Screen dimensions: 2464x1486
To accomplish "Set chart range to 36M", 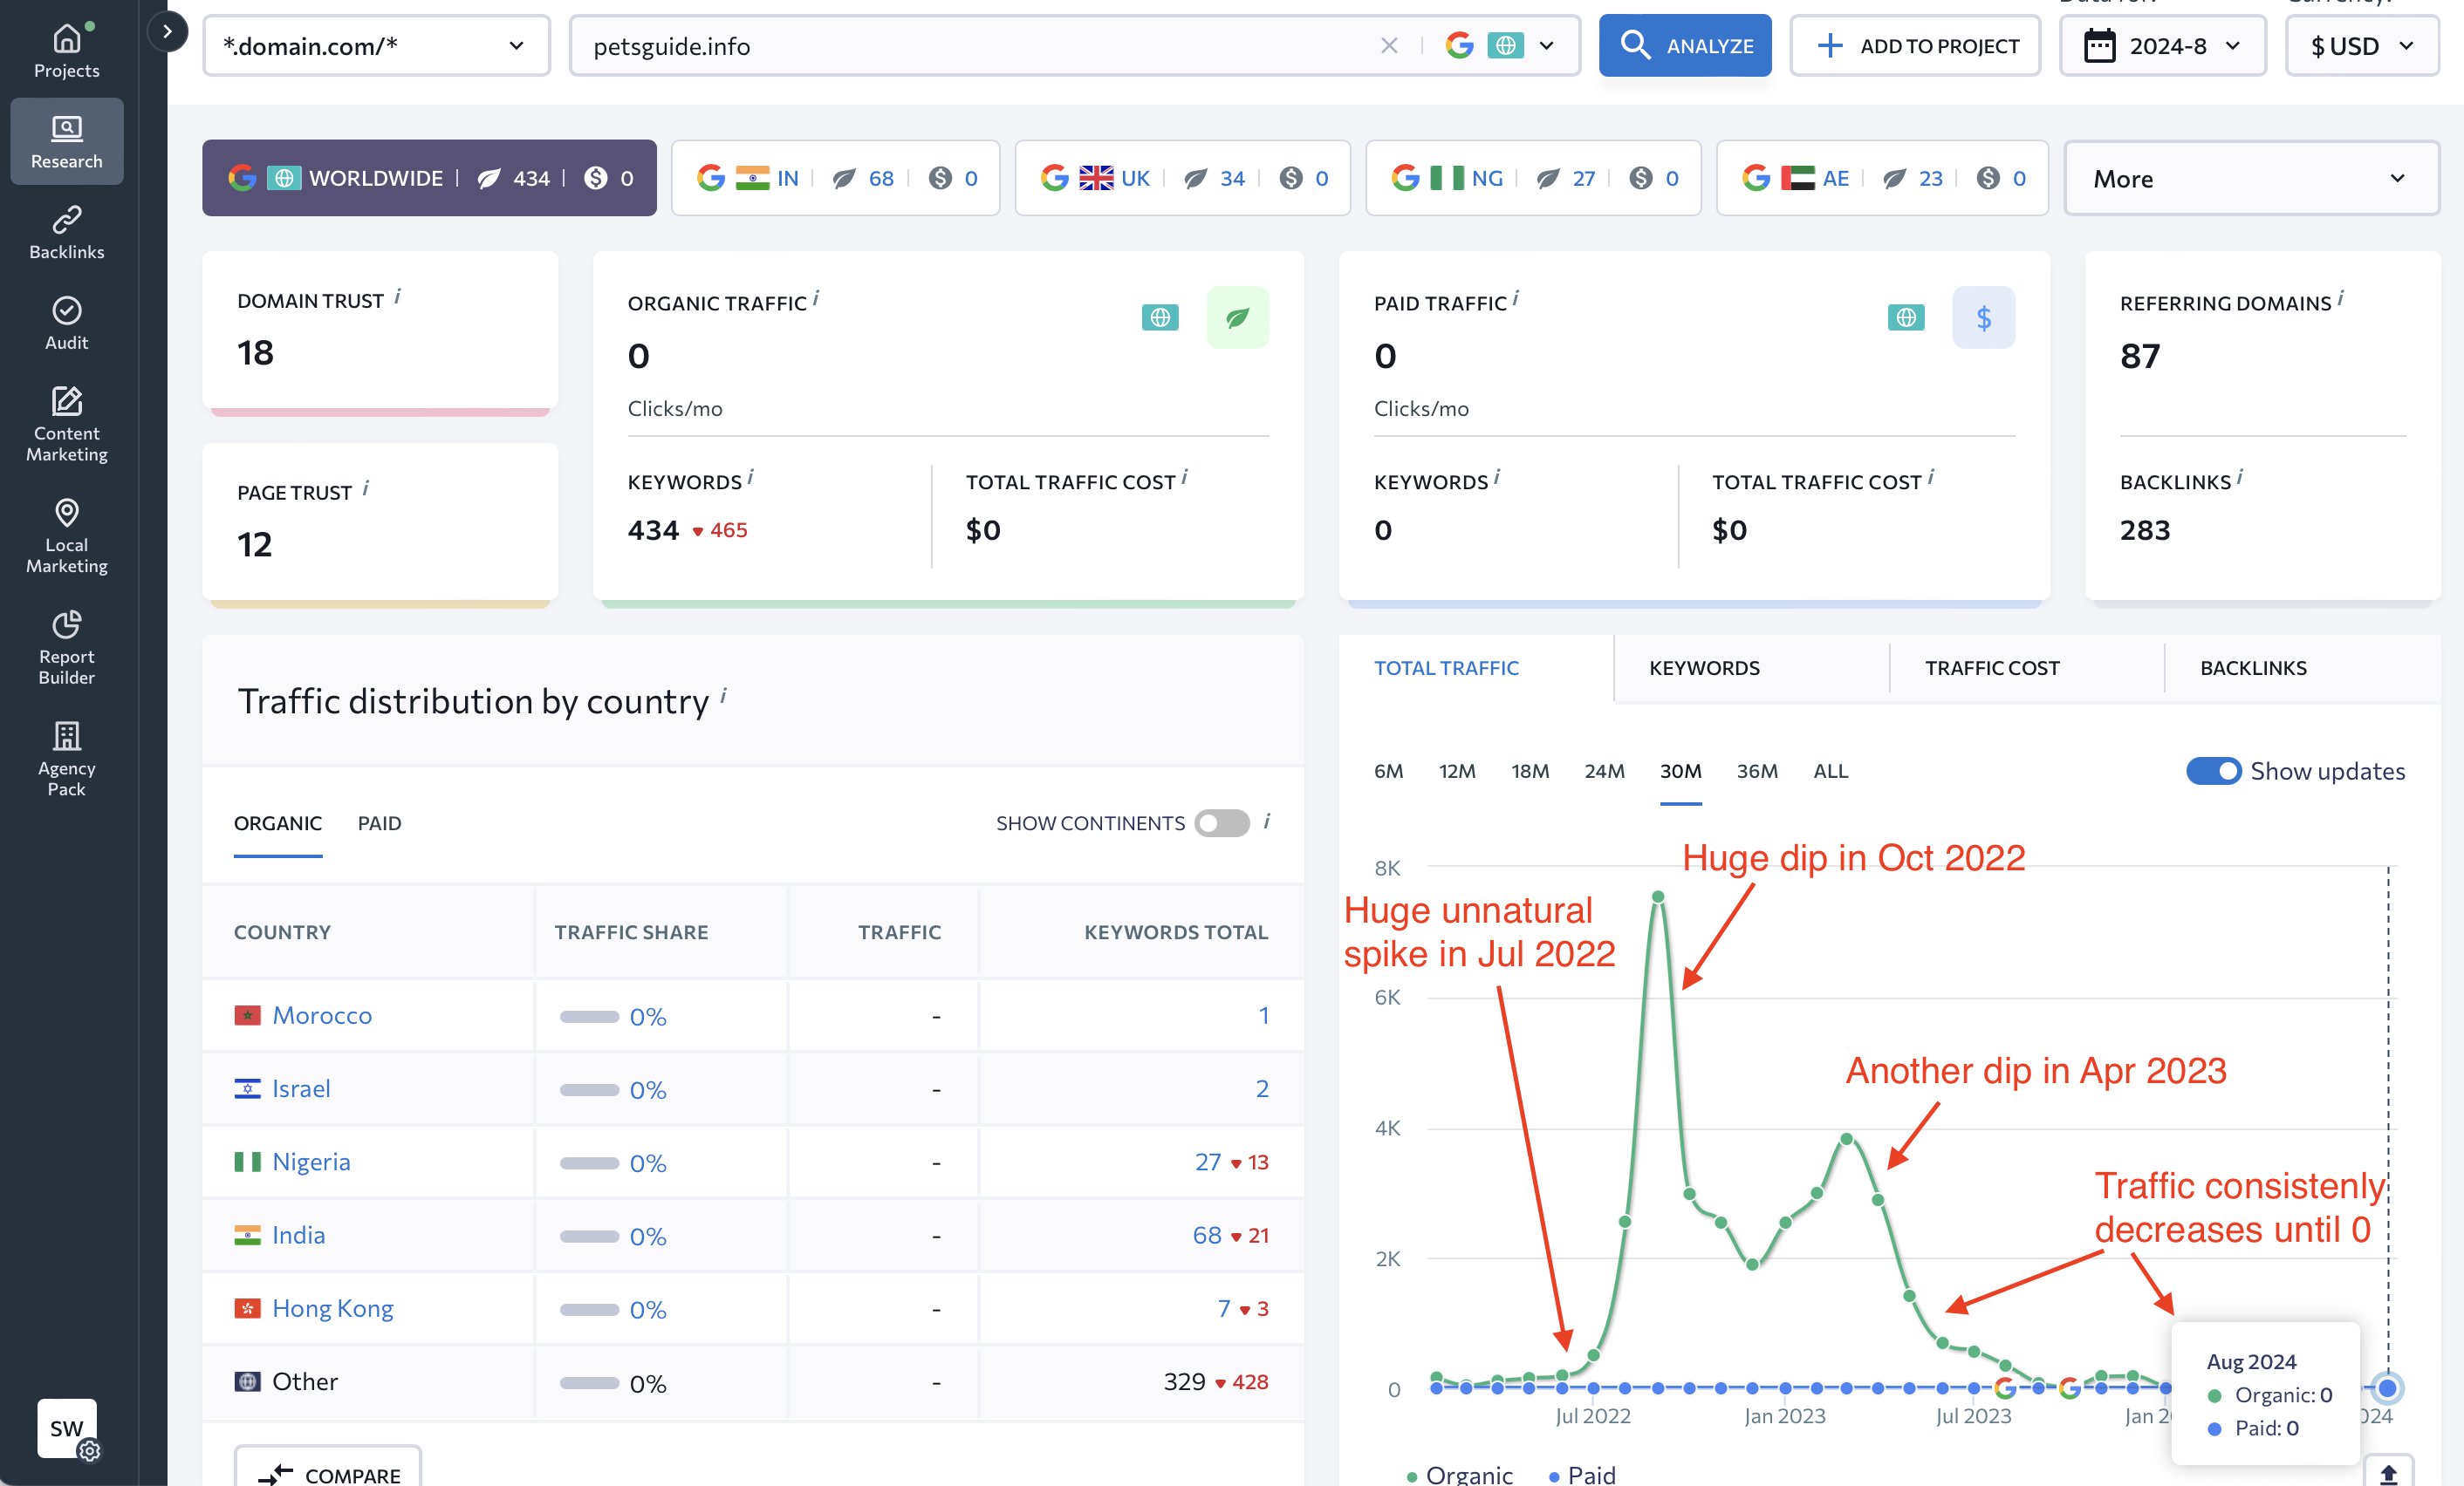I will tap(1757, 771).
